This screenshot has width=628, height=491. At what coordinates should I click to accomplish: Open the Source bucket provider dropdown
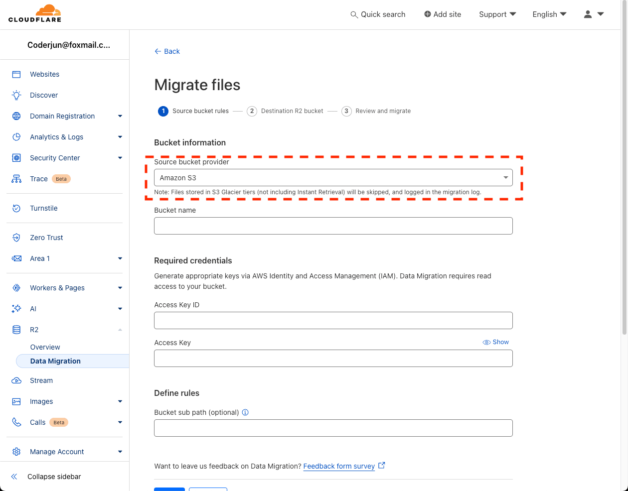(333, 178)
